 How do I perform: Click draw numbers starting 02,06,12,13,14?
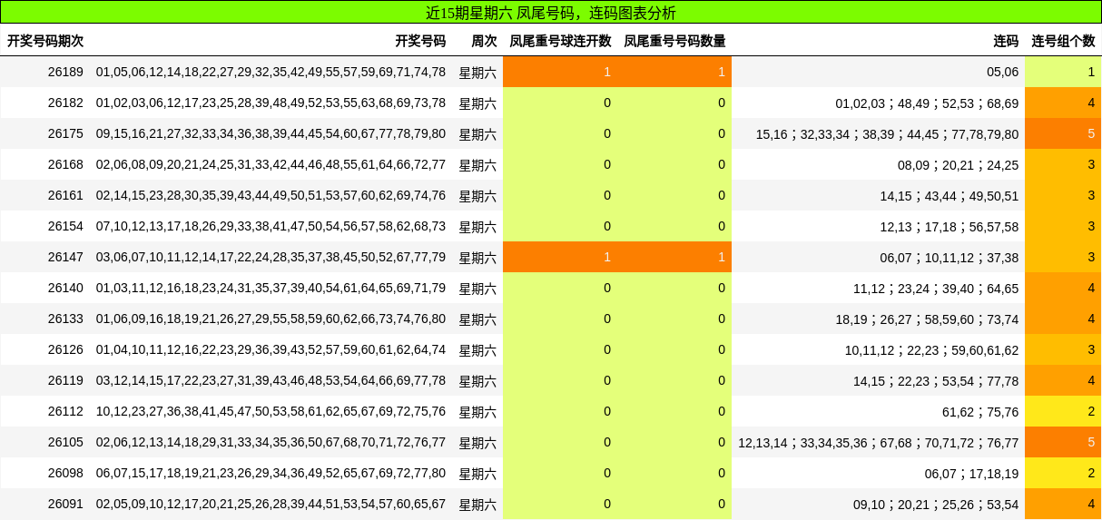[x=271, y=442]
